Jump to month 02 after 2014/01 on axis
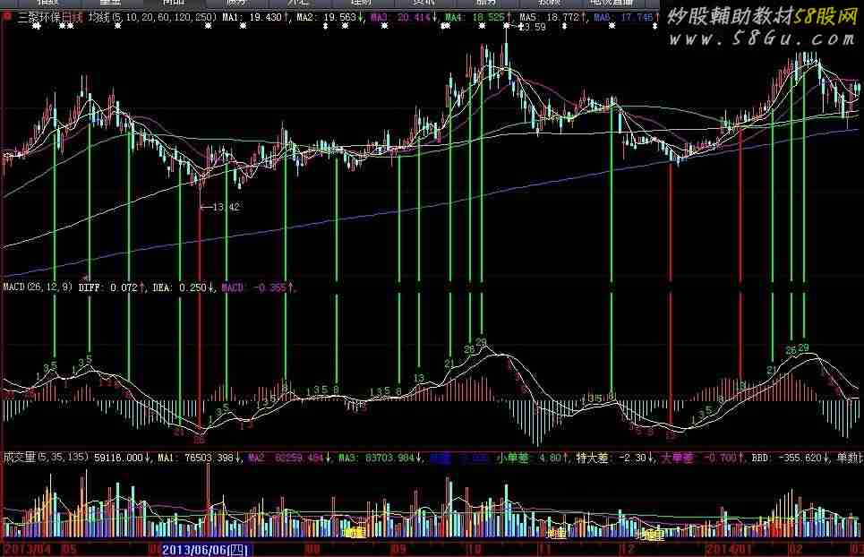 tap(795, 550)
